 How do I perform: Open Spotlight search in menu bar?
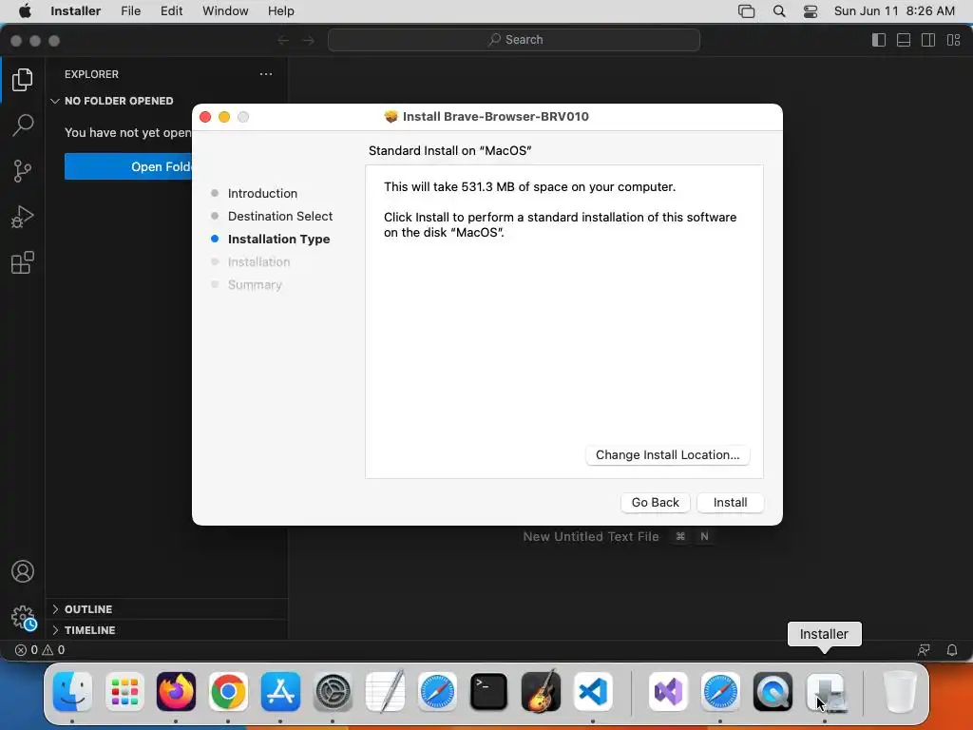(779, 11)
